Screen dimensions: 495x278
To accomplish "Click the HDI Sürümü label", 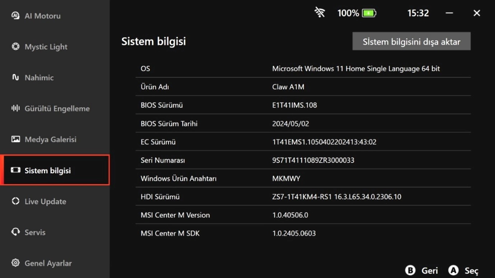I will tap(160, 197).
